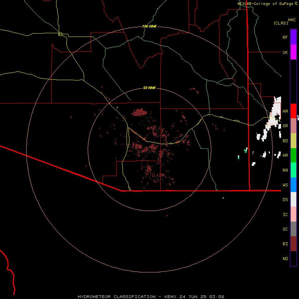Click the RF legend label
Image resolution: width=299 pixels, height=299 pixels.
tap(285, 37)
